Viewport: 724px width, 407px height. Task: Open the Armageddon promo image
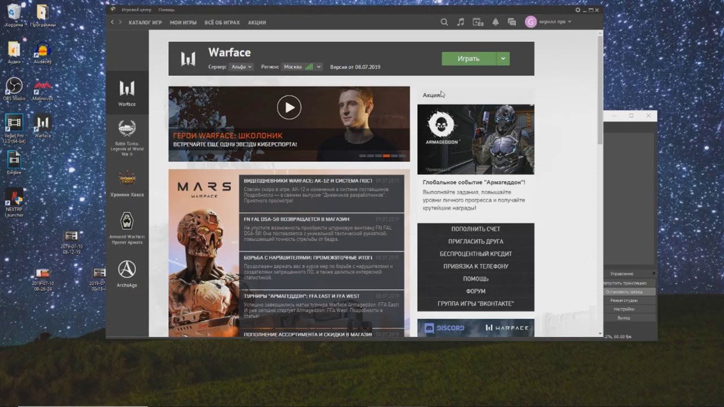pyautogui.click(x=476, y=139)
